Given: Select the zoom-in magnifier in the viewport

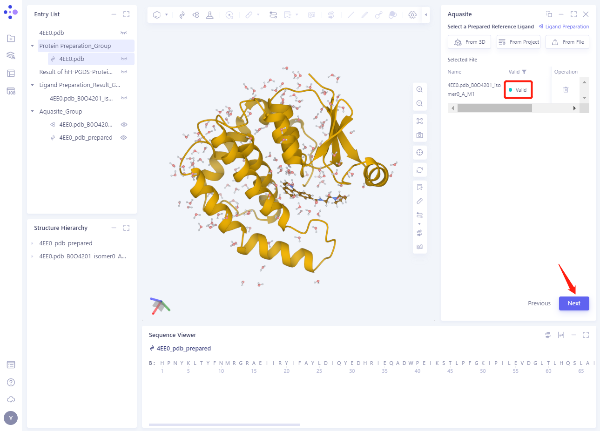Looking at the screenshot, I should [x=419, y=89].
